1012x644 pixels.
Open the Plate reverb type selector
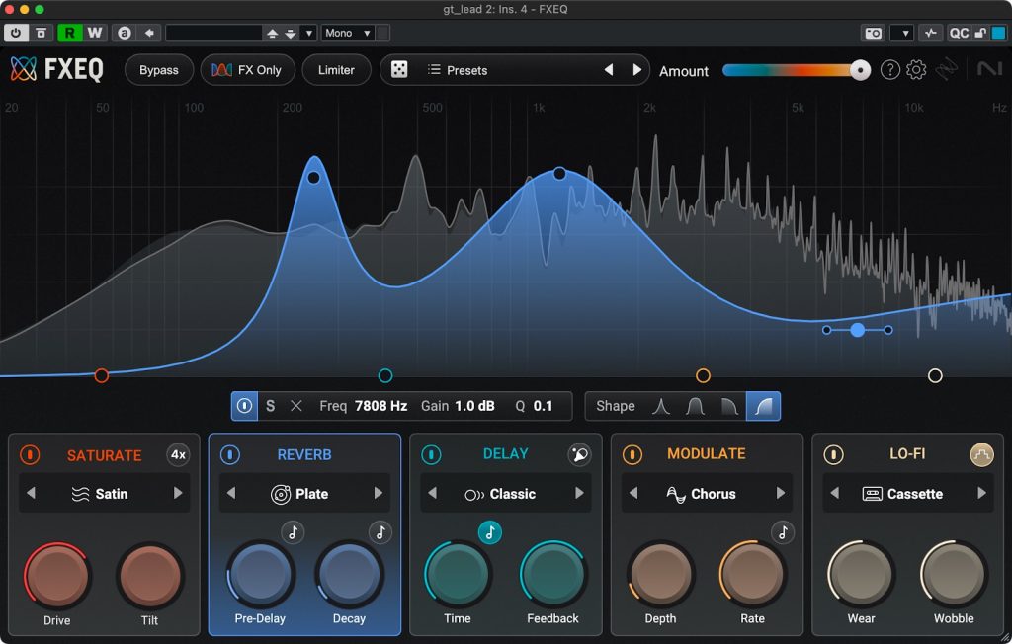coord(303,494)
